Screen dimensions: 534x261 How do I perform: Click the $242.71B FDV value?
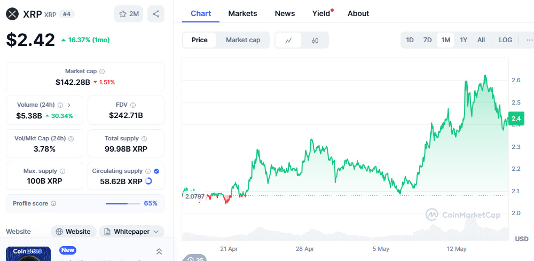(126, 115)
